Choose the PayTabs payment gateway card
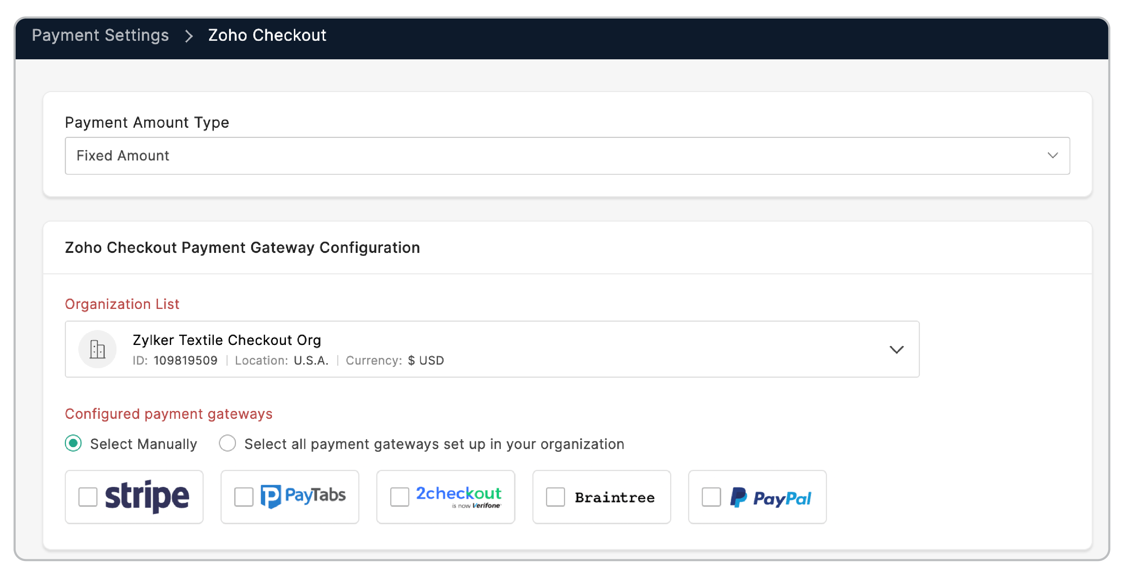 click(x=290, y=497)
